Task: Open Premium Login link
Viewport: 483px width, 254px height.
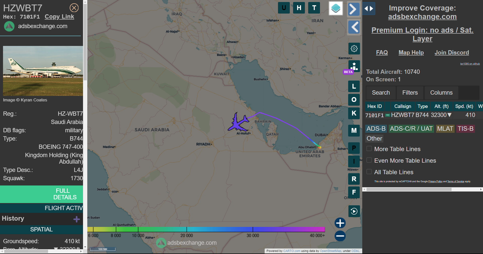Action: pos(422,34)
